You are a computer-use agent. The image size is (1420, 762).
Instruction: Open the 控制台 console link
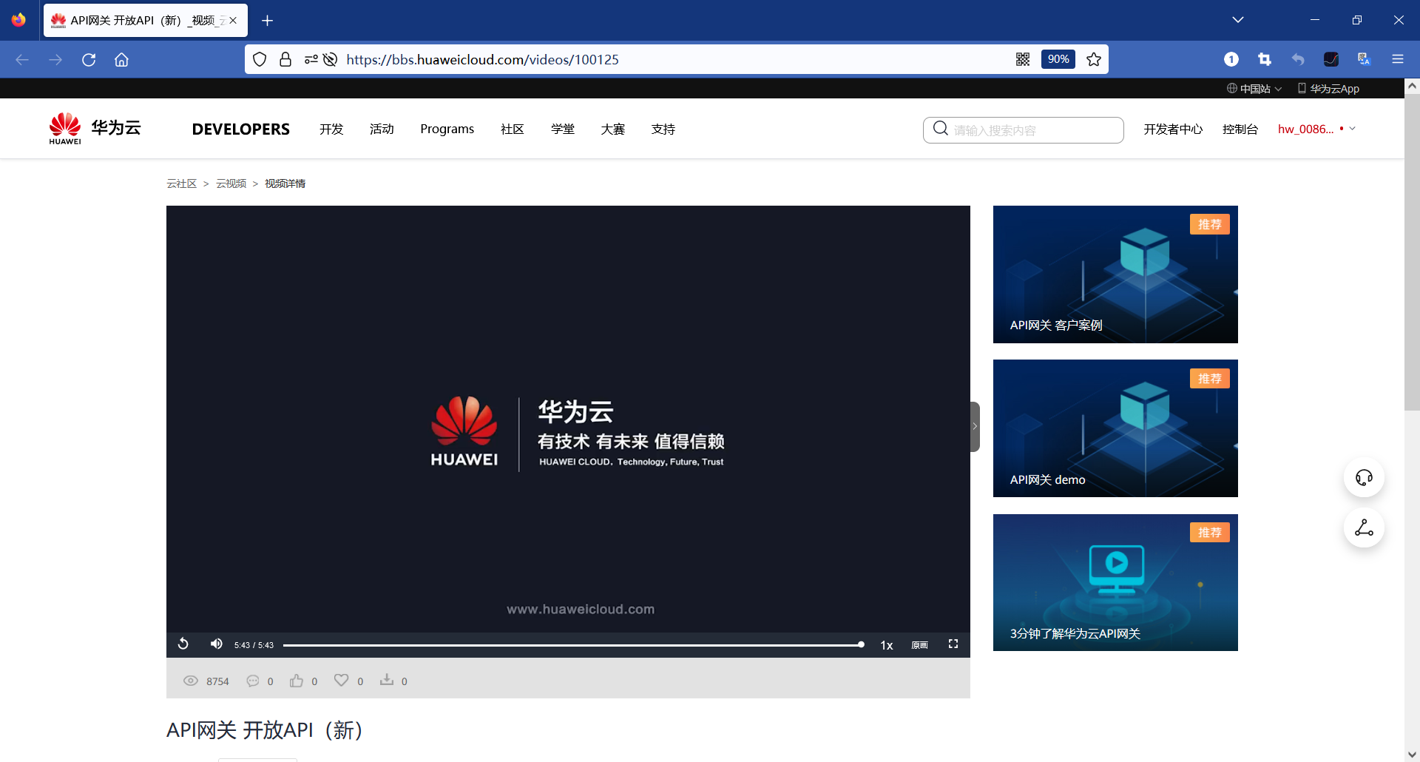coord(1240,129)
